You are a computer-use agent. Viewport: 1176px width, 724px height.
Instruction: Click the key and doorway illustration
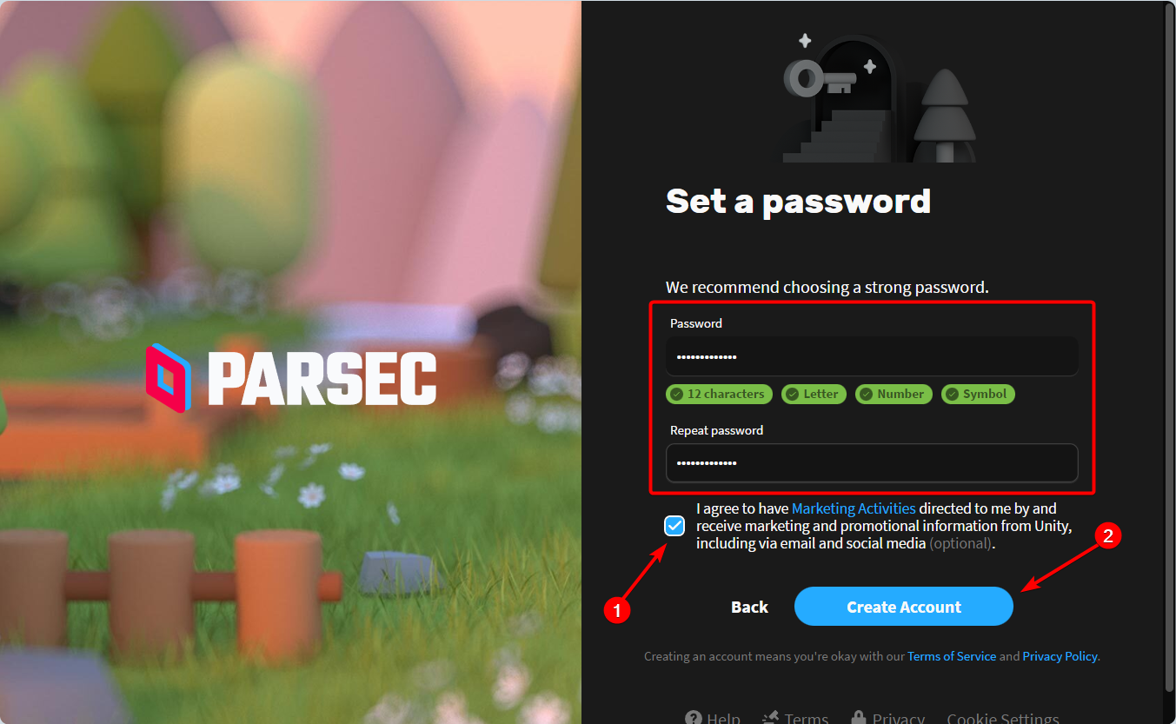click(878, 97)
